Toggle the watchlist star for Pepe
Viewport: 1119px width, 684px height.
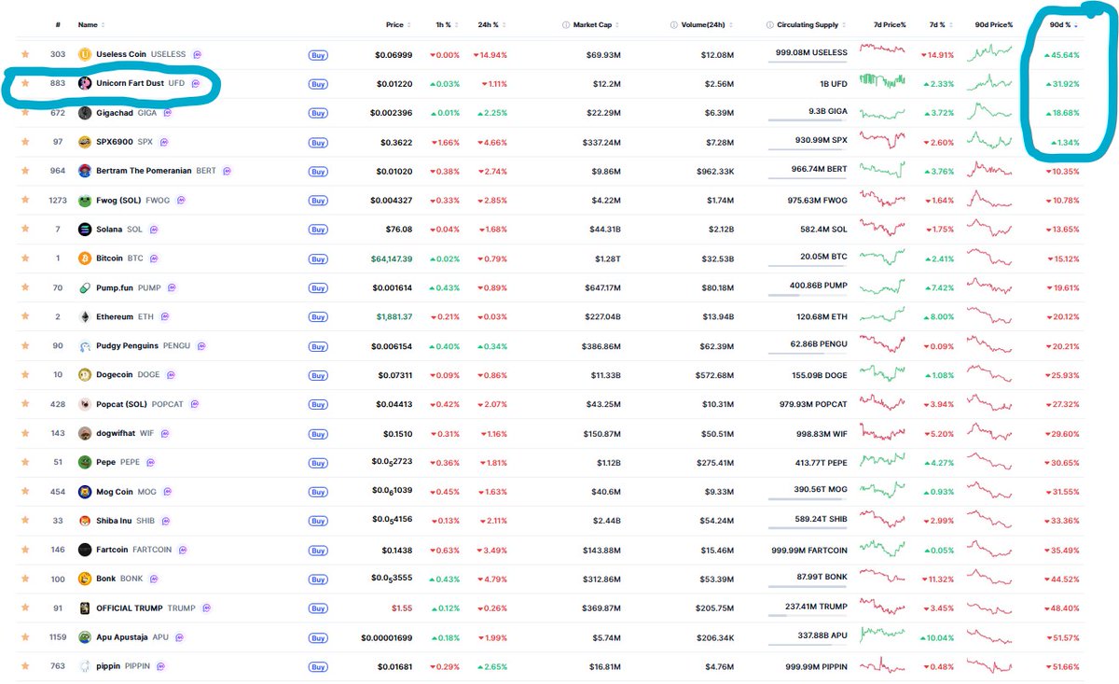25,463
